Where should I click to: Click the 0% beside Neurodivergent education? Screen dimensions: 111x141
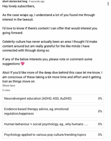click(x=100, y=98)
